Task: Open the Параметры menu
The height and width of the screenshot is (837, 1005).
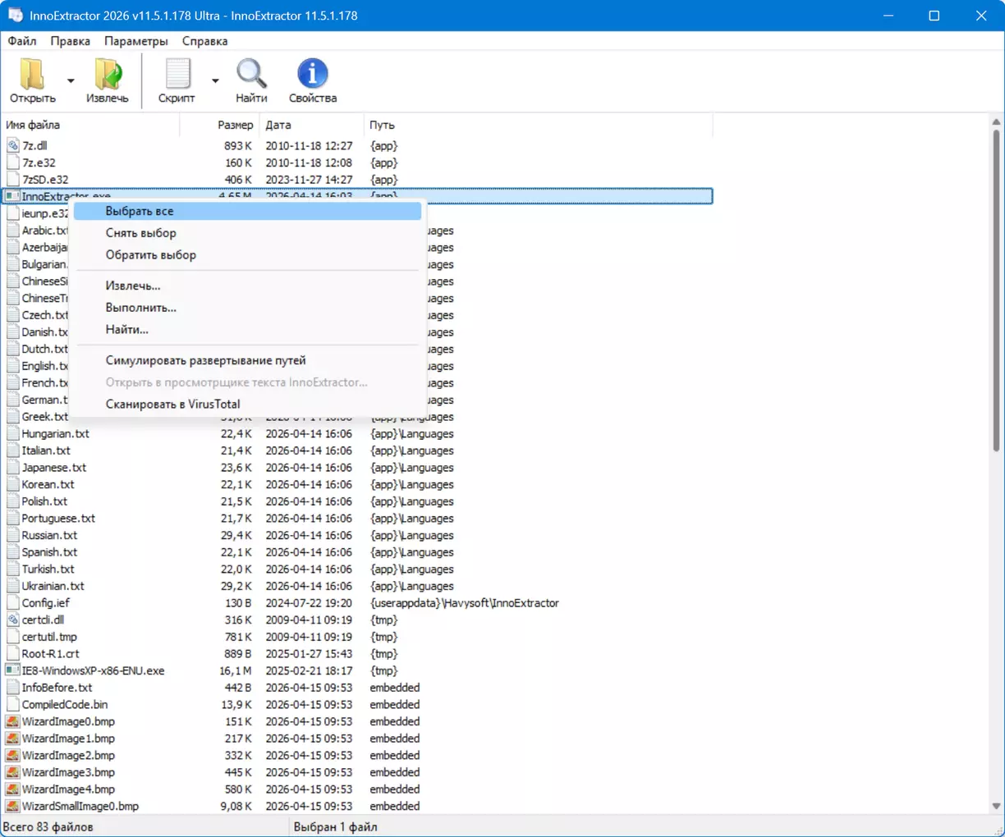Action: (135, 41)
